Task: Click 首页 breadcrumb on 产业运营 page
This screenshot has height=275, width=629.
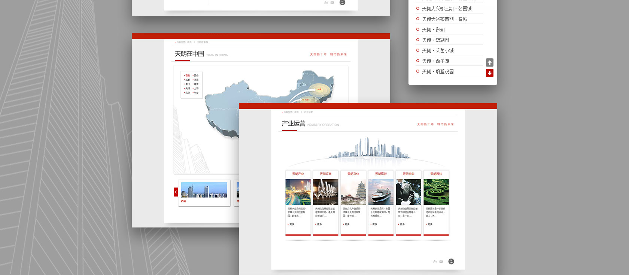Action: click(x=297, y=112)
